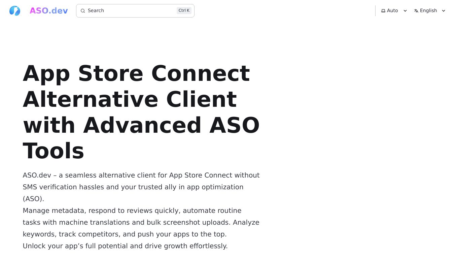The width and height of the screenshot is (455, 256).
Task: Open the Auto theme dropdown
Action: [x=394, y=11]
